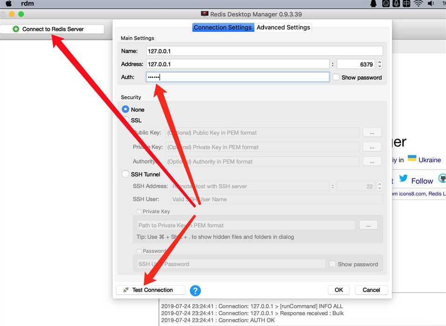Click the input method menu bar icon

point(406,3)
